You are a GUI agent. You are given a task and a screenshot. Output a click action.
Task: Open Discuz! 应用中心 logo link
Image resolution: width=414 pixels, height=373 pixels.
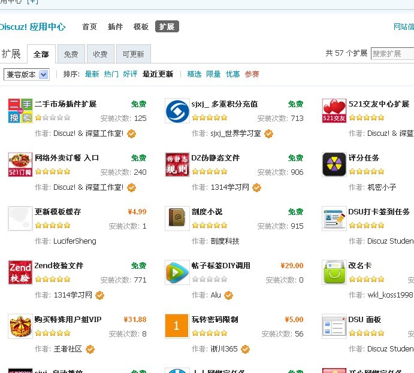tap(32, 26)
